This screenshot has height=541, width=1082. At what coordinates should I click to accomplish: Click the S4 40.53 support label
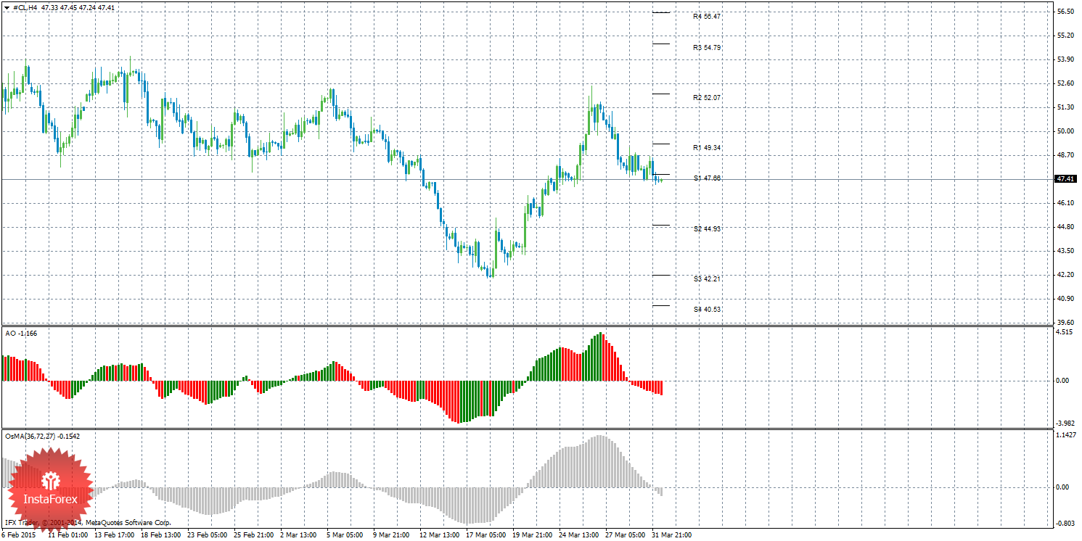tap(707, 309)
